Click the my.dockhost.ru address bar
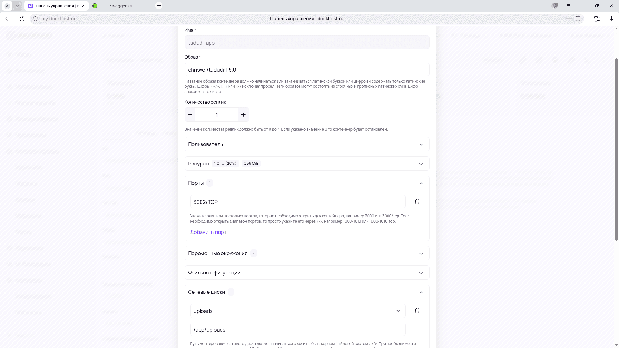Image resolution: width=619 pixels, height=348 pixels. tap(58, 19)
